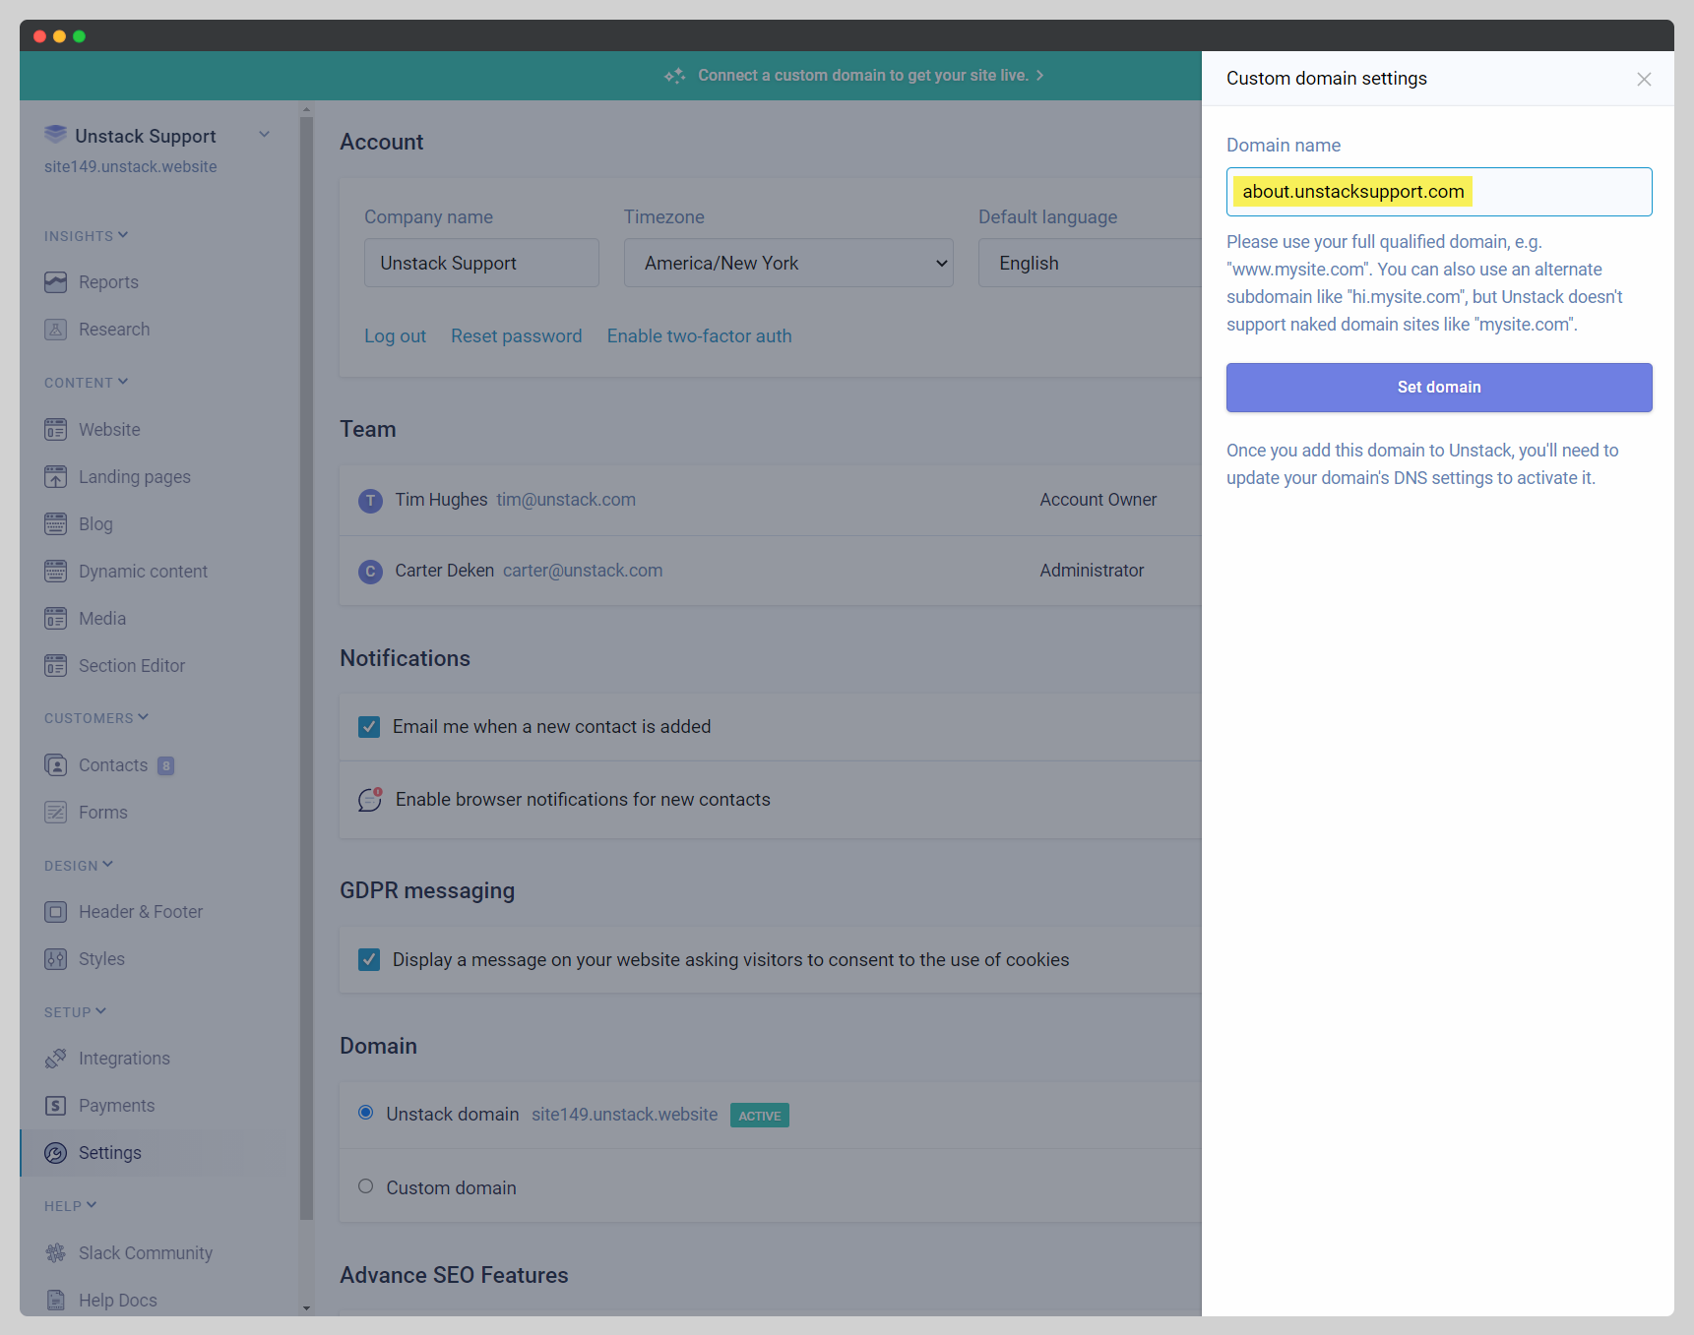The width and height of the screenshot is (1694, 1335).
Task: Select the Custom domain radio button
Action: point(366,1186)
